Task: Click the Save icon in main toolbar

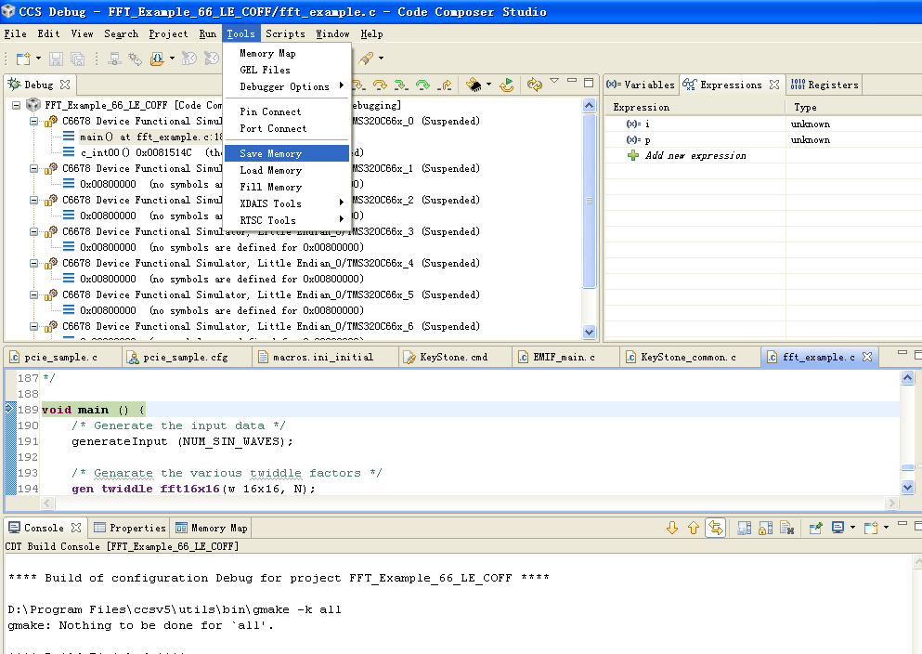Action: [x=56, y=59]
